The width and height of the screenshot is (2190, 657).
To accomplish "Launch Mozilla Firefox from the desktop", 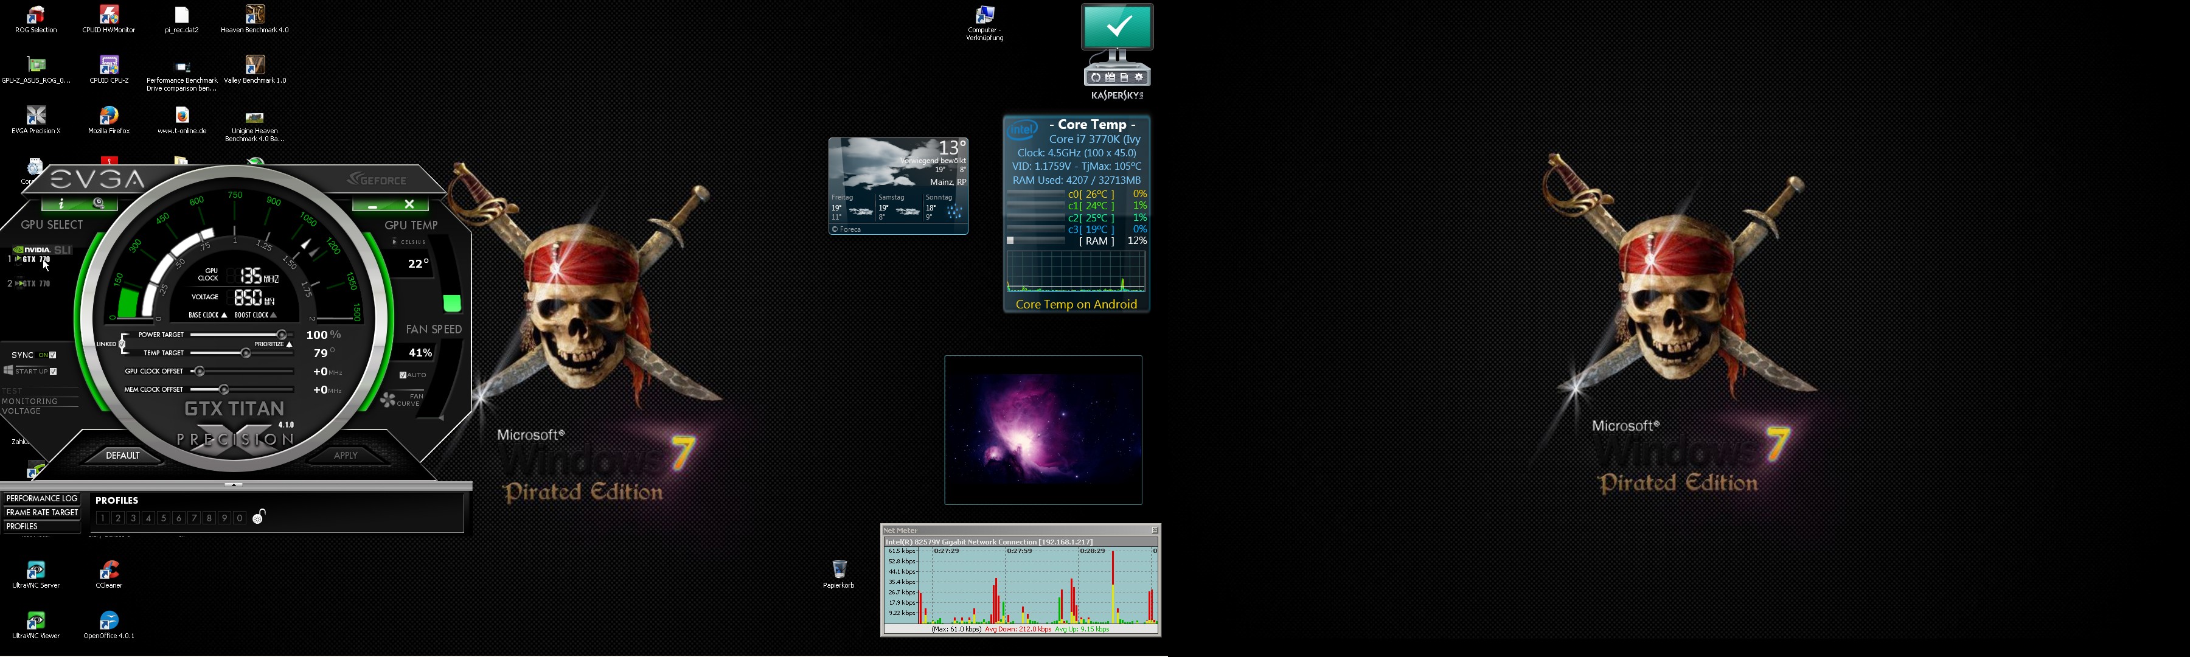I will [109, 120].
